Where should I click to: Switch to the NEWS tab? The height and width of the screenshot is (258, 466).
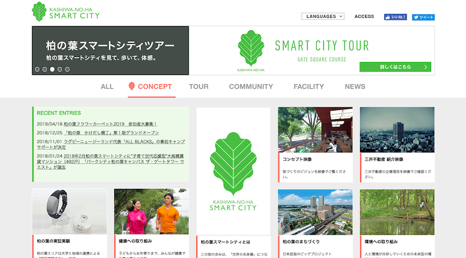355,87
